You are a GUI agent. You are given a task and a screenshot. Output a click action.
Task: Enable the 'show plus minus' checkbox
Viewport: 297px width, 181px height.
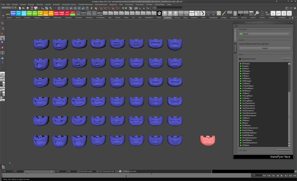pyautogui.click(x=240, y=59)
